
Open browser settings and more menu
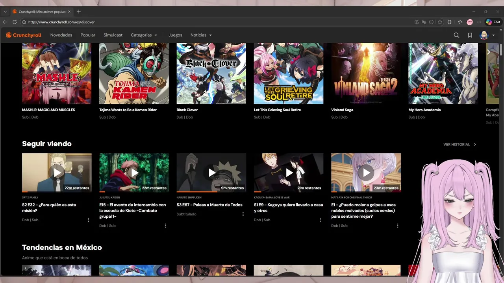click(479, 22)
